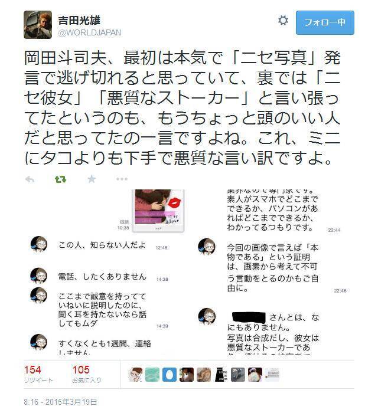Open the 吉田光雄 display name link

point(79,20)
